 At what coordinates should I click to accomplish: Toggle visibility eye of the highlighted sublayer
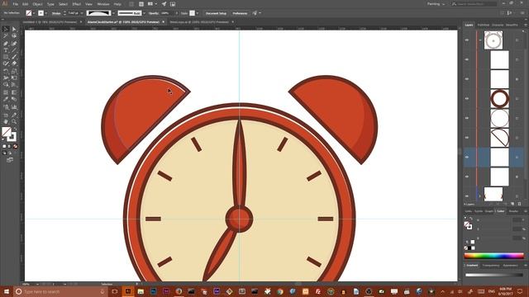[x=467, y=157]
